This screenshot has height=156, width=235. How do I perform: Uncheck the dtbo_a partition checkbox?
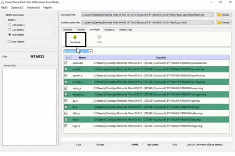click(66, 113)
